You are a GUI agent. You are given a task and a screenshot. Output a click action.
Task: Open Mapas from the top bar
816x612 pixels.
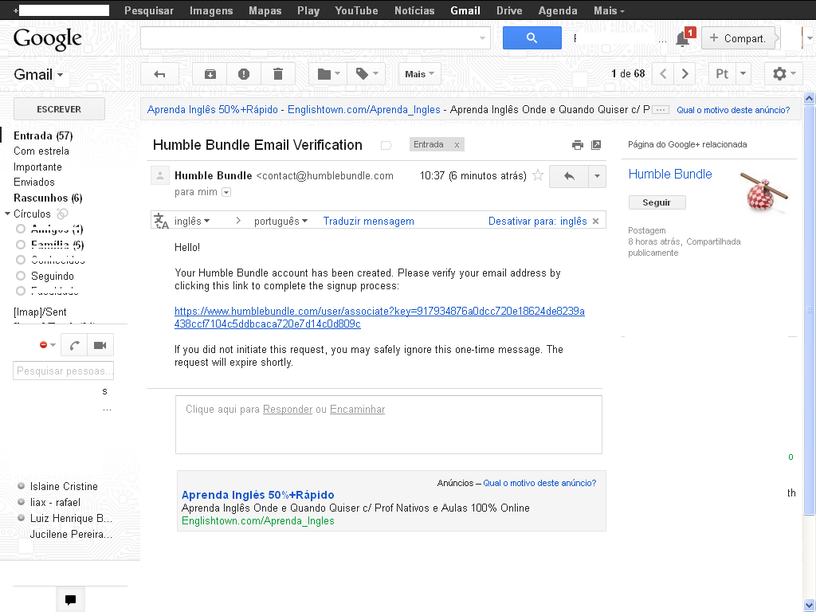pyautogui.click(x=265, y=10)
